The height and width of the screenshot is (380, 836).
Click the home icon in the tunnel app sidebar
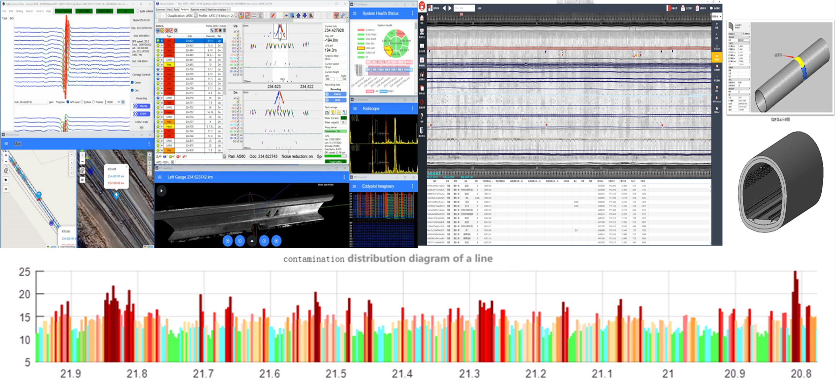click(x=422, y=18)
